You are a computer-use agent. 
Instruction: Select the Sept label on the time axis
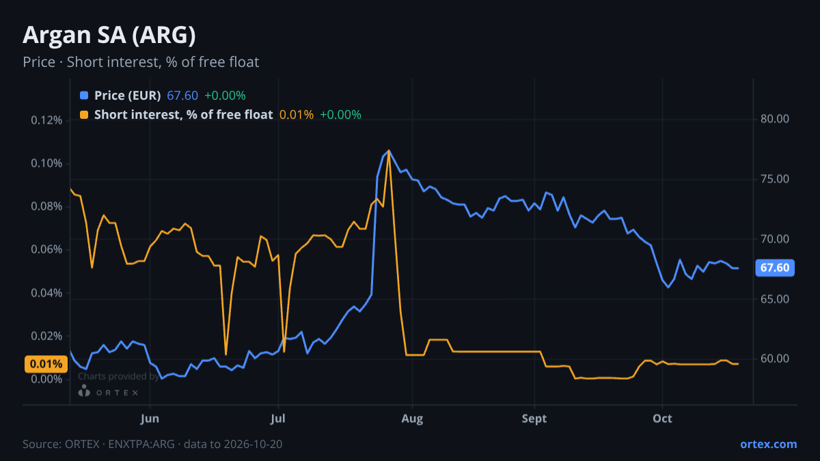[x=534, y=419]
